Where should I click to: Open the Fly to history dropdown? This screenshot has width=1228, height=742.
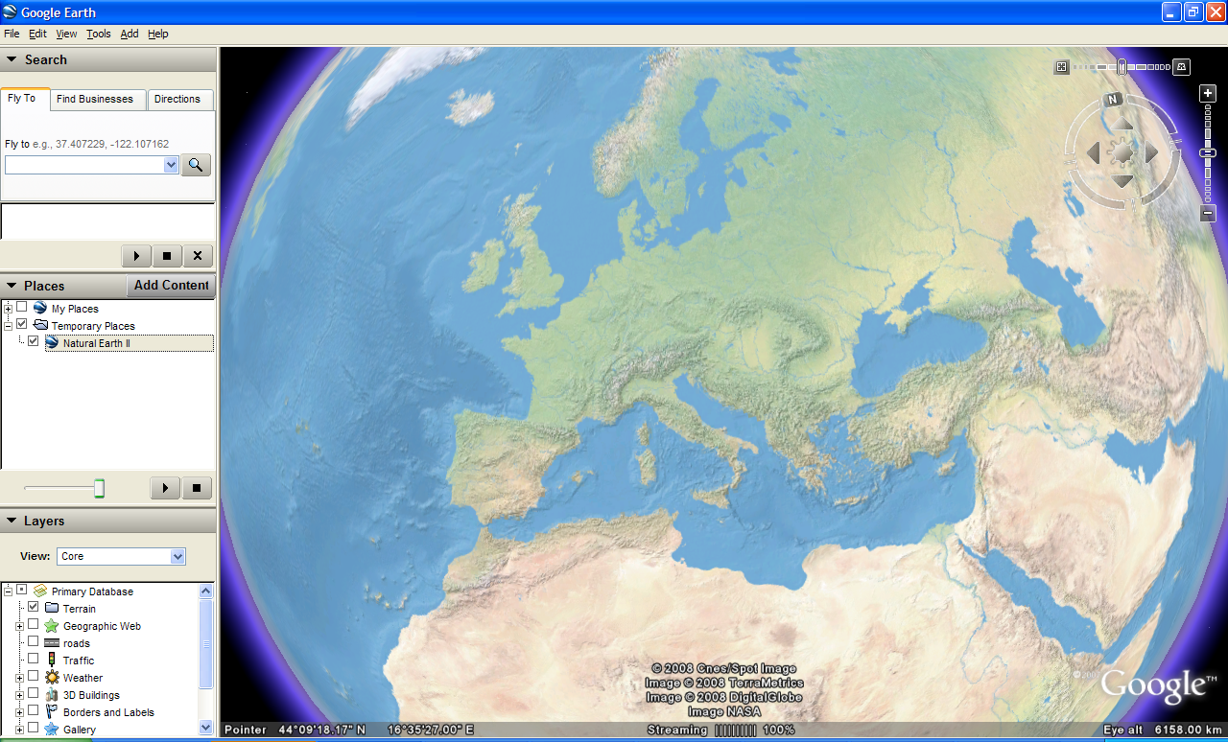click(x=171, y=165)
